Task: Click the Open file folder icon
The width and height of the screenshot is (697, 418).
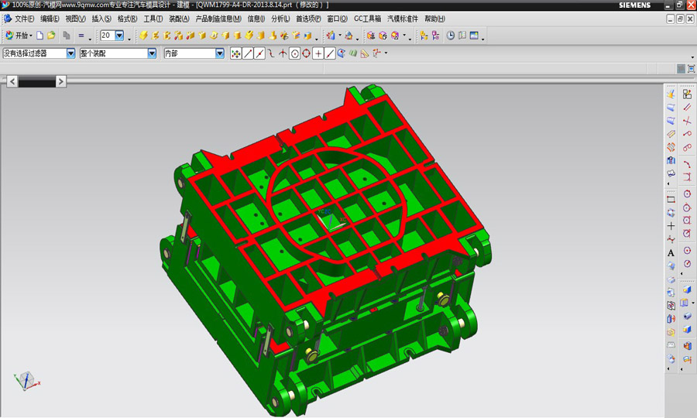Action: [51, 36]
